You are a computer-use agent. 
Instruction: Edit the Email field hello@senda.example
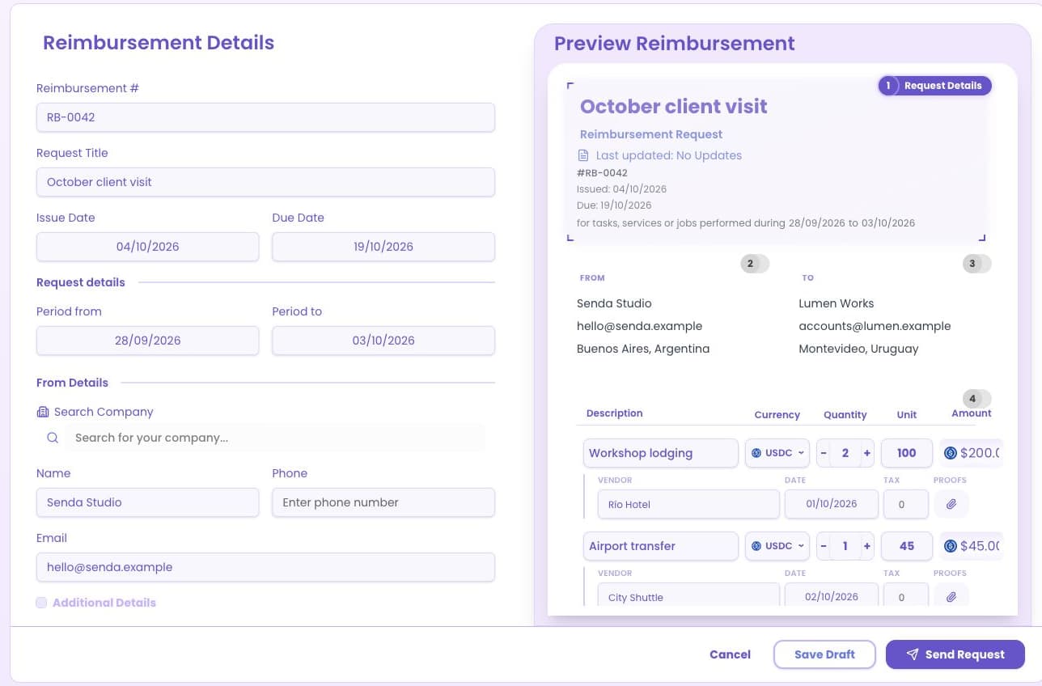(x=265, y=567)
